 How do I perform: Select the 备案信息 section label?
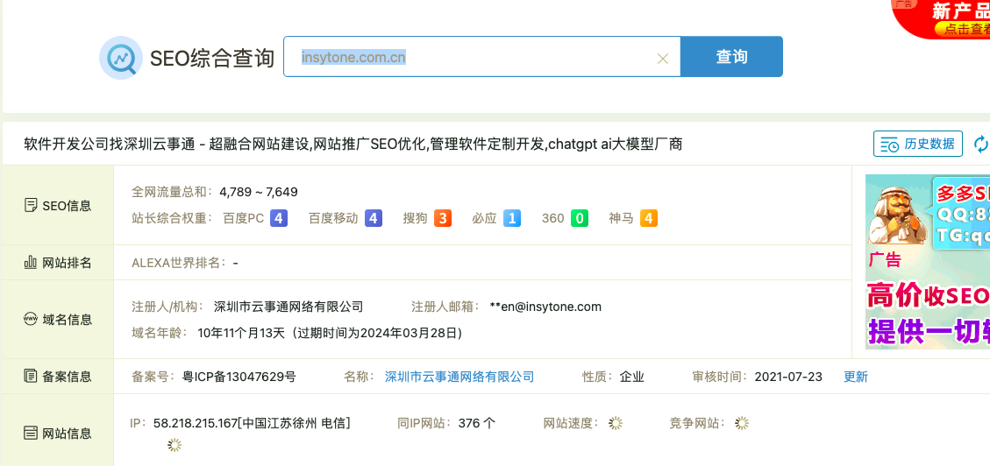click(x=58, y=377)
